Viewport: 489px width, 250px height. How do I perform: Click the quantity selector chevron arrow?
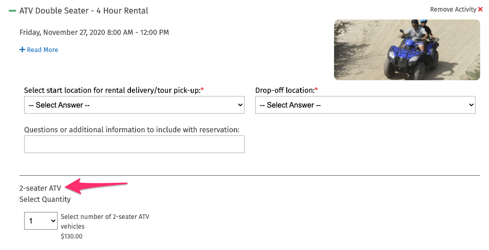click(53, 221)
